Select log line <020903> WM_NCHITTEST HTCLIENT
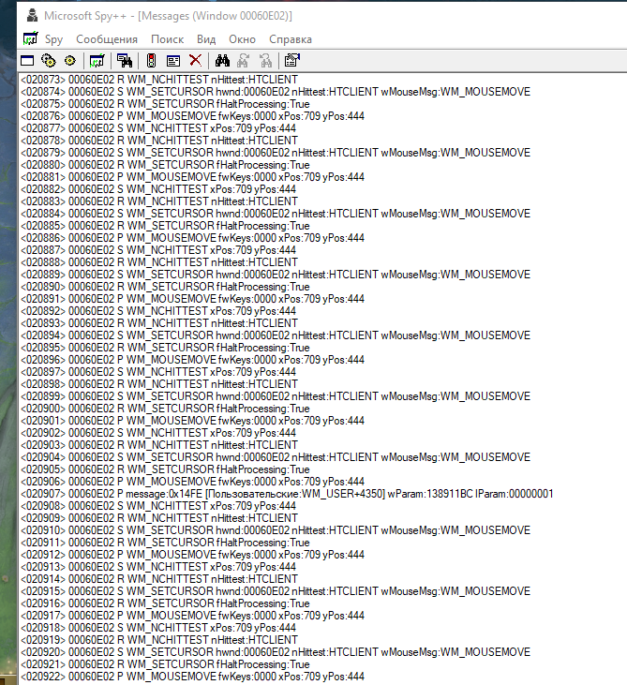 pos(159,445)
